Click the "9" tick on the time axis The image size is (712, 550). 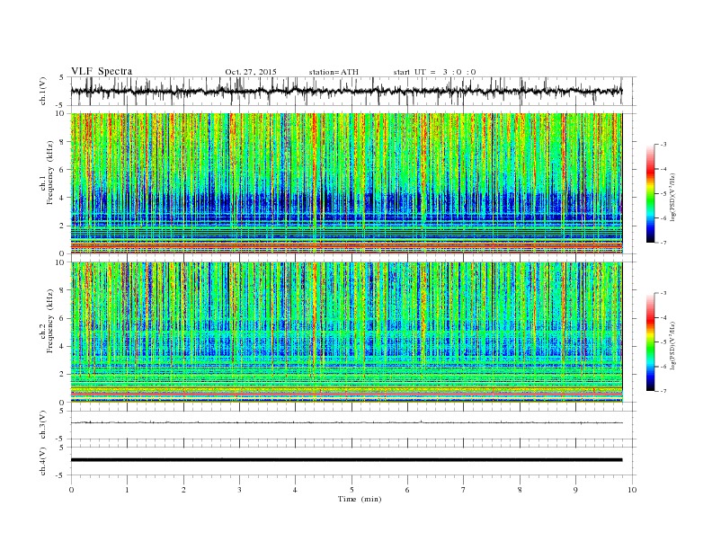(x=575, y=490)
